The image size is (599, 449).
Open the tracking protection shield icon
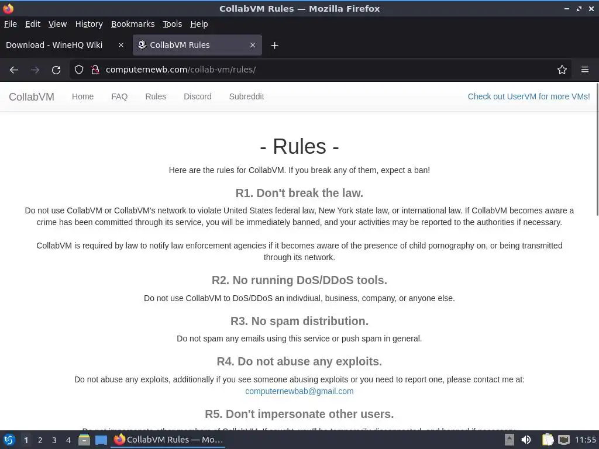(79, 70)
